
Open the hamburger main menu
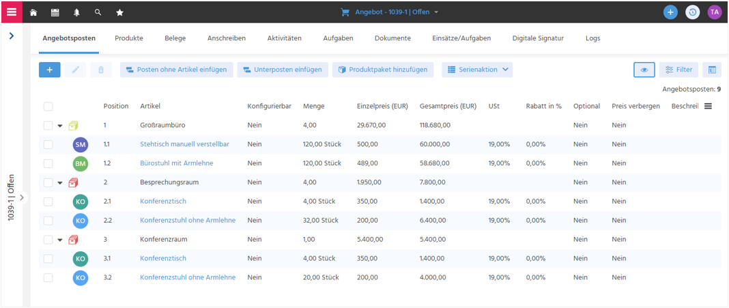tap(11, 12)
